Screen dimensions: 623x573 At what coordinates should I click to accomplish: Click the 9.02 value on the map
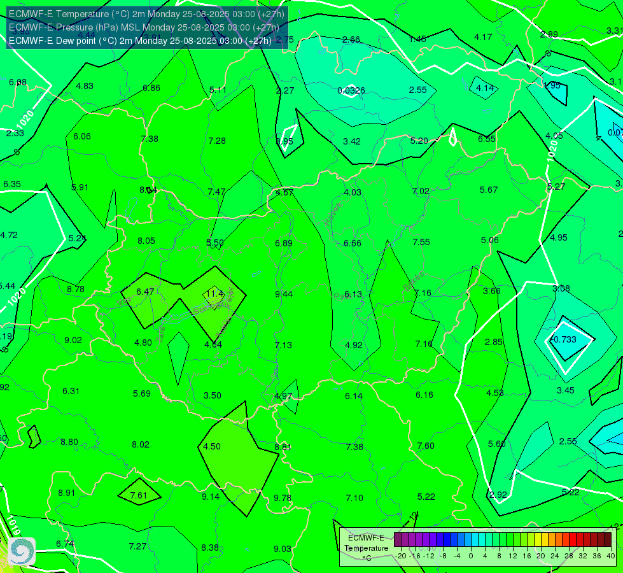coord(73,340)
